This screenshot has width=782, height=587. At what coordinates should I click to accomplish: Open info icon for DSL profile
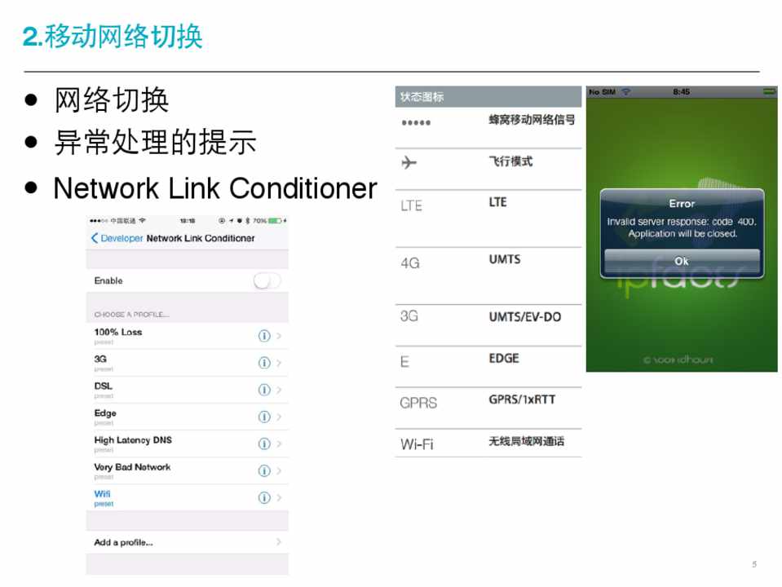pyautogui.click(x=263, y=390)
